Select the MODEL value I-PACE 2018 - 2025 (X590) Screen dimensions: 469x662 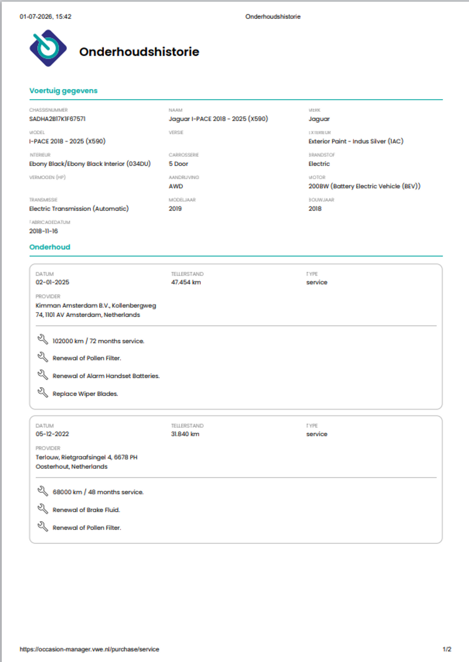coord(67,141)
